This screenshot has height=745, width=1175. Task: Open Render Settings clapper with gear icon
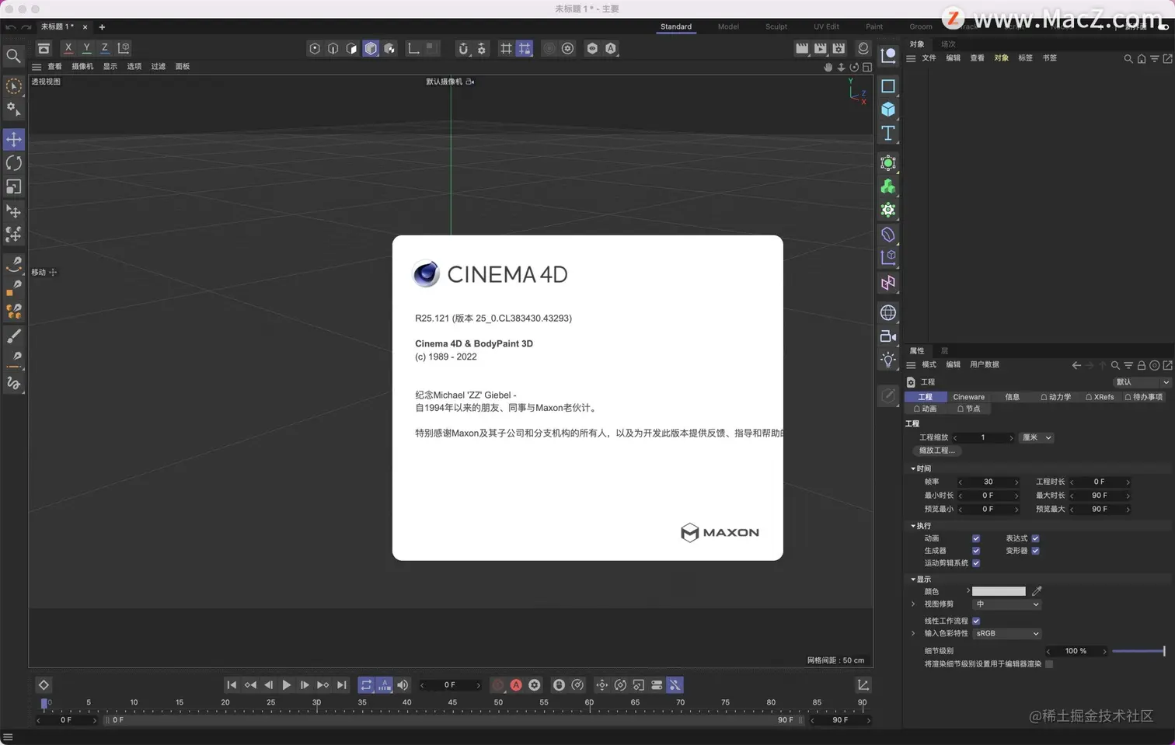839,48
